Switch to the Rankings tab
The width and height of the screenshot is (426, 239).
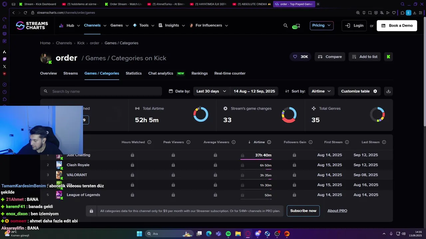click(x=200, y=73)
